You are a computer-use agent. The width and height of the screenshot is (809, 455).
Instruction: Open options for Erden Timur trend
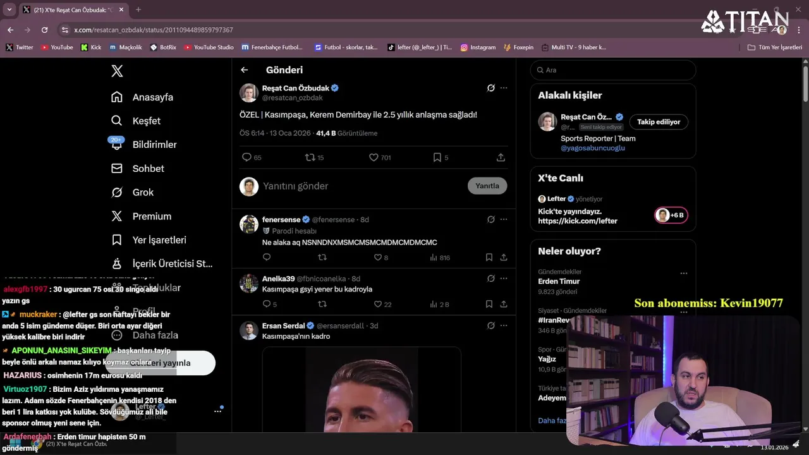pyautogui.click(x=683, y=274)
